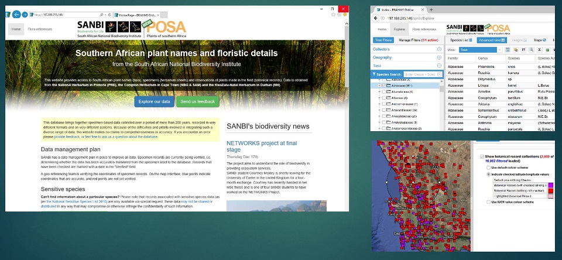Clear the Species Search box with the X icon
Viewport: 562px width, 260px height.
[440, 74]
